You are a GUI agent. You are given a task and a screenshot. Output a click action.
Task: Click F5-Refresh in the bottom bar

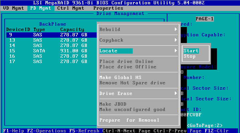tap(84, 131)
